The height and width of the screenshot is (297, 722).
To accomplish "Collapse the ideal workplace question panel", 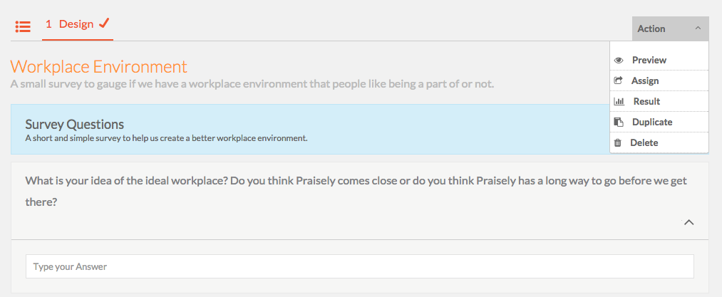I will pos(689,222).
